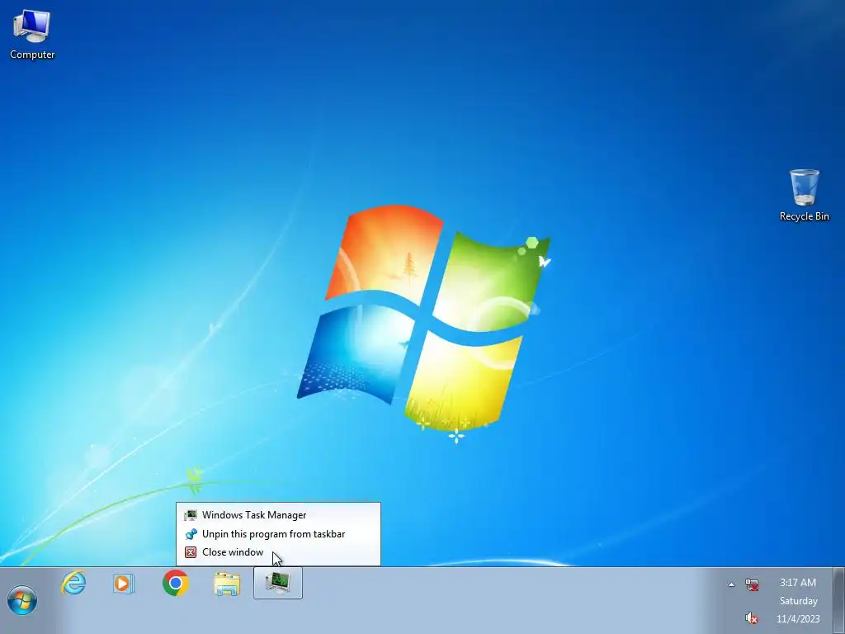Launch Internet Explorer from taskbar
This screenshot has width=845, height=634.
(x=73, y=583)
